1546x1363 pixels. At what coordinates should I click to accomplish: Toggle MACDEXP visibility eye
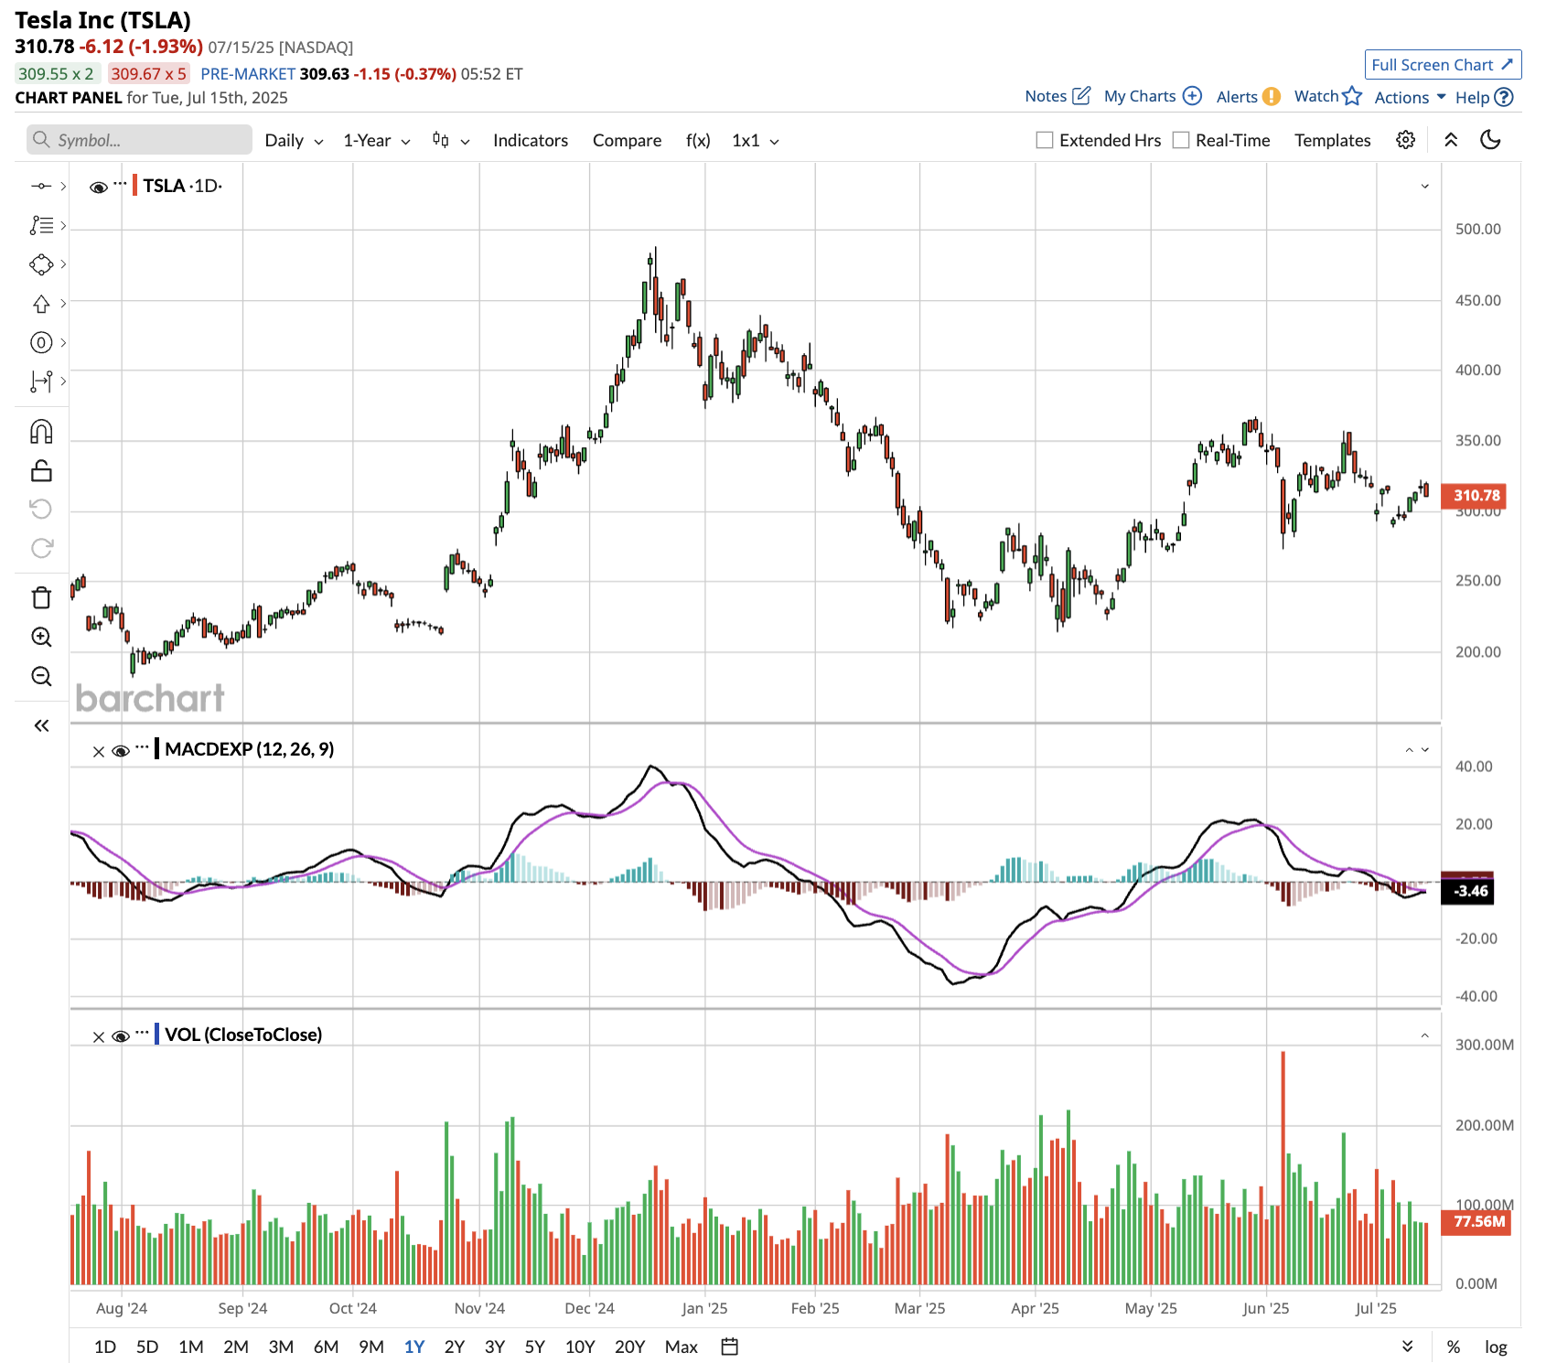point(120,751)
